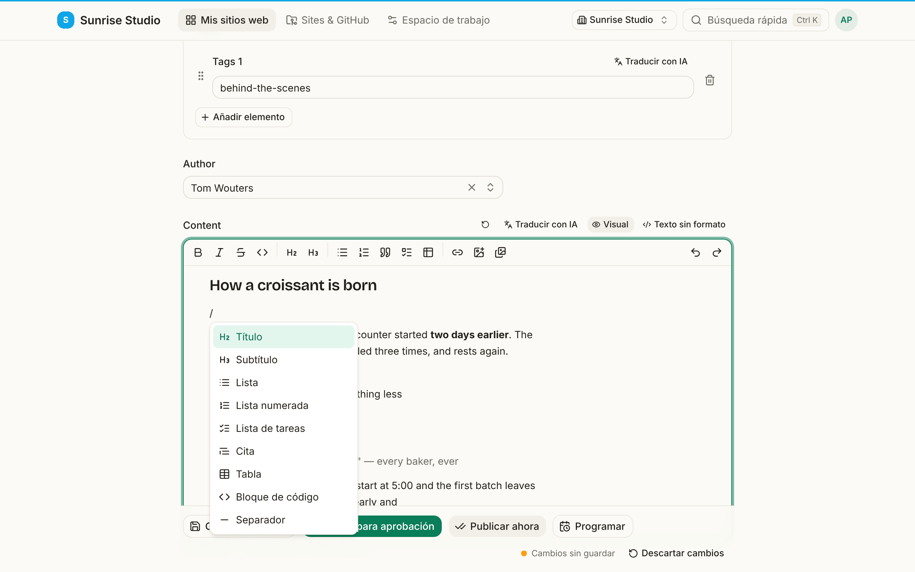The height and width of the screenshot is (572, 915).
Task: Apply strikethrough formatting
Action: [x=241, y=252]
